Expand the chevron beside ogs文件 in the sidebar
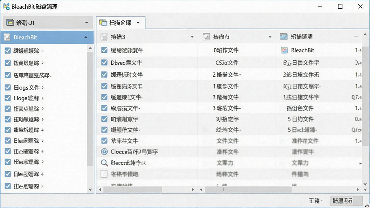Viewport: 370px width, 208px height. (43, 87)
